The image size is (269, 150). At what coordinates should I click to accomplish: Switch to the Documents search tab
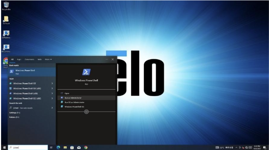[30, 59]
